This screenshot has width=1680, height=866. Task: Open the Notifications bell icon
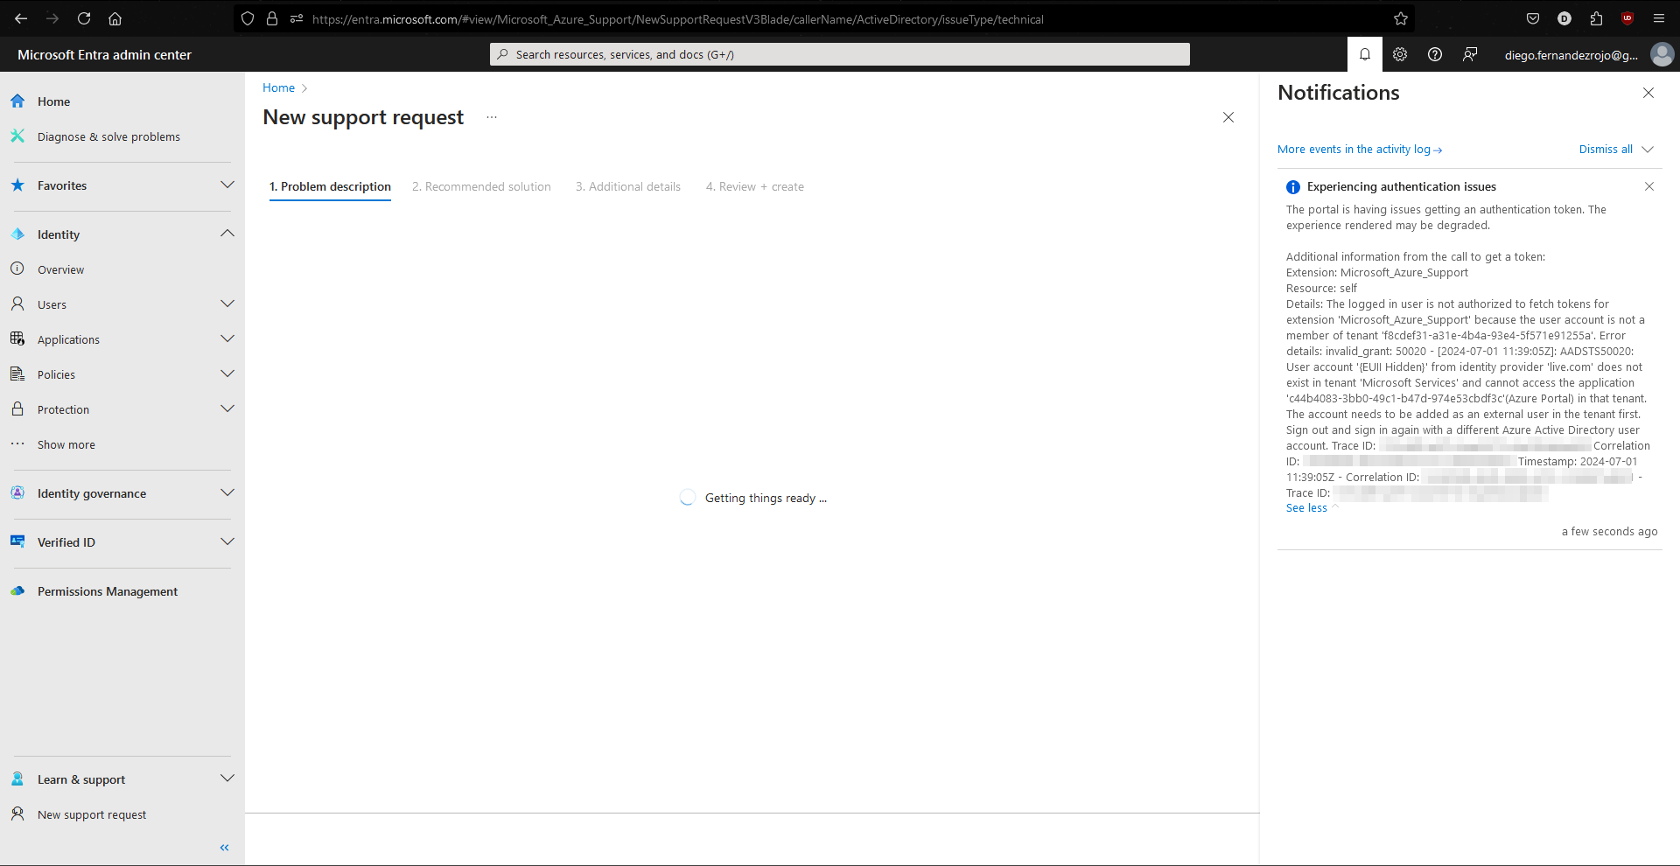coord(1364,53)
